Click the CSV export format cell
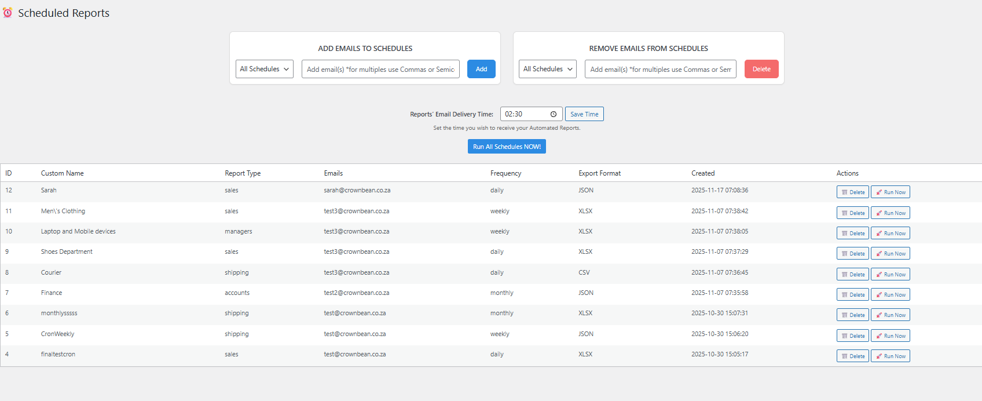Image resolution: width=982 pixels, height=401 pixels. (584, 272)
